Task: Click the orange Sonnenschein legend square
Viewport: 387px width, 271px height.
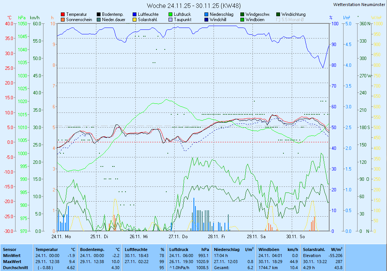Action: (x=63, y=20)
